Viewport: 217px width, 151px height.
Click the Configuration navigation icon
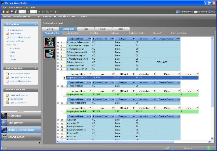[x=4, y=137]
